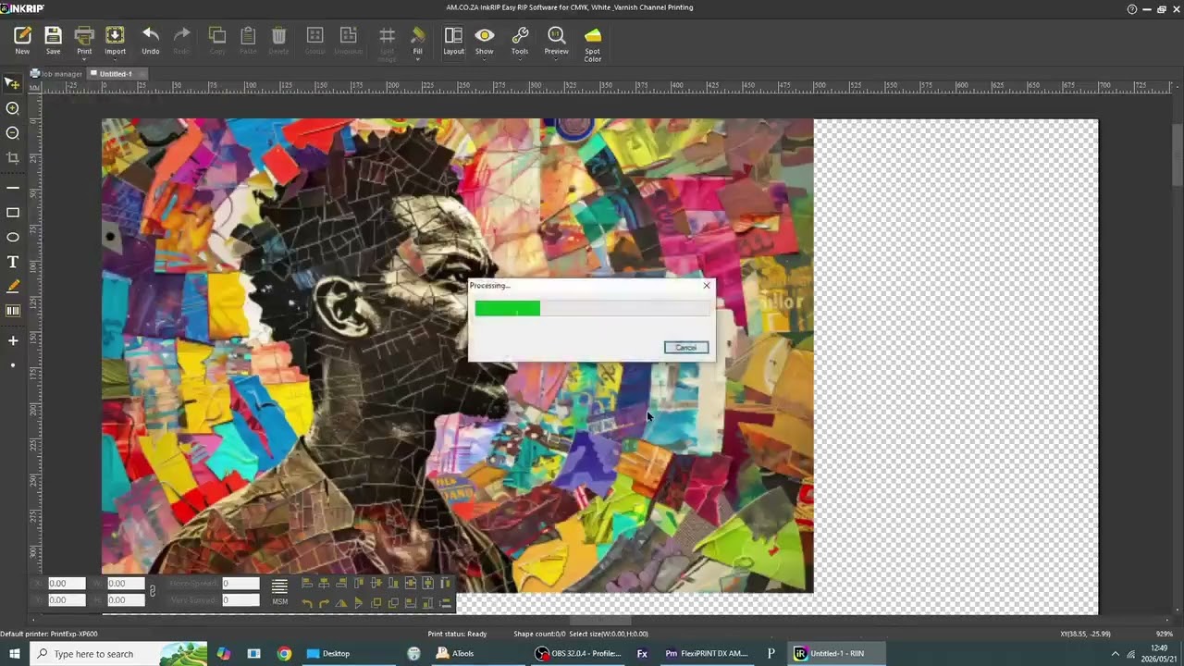1184x666 pixels.
Task: Select the arrow move tool
Action: coord(13,83)
